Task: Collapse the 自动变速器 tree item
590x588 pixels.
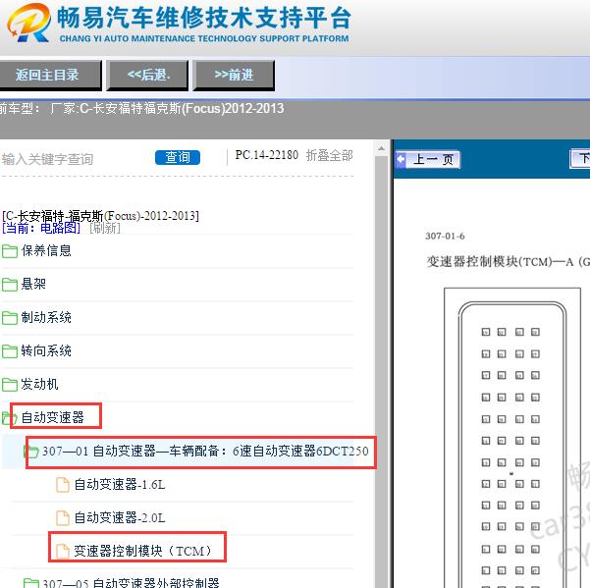Action: 52,417
